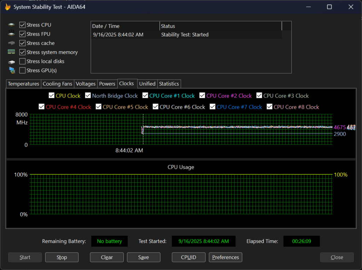
Task: Minimize the System Stability Test window
Action: pos(308,7)
